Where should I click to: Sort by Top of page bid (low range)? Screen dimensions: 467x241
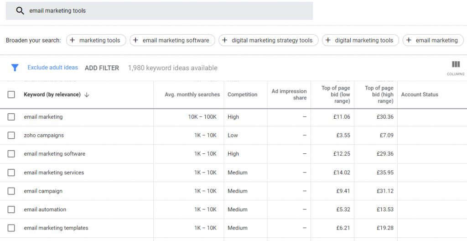pos(336,94)
